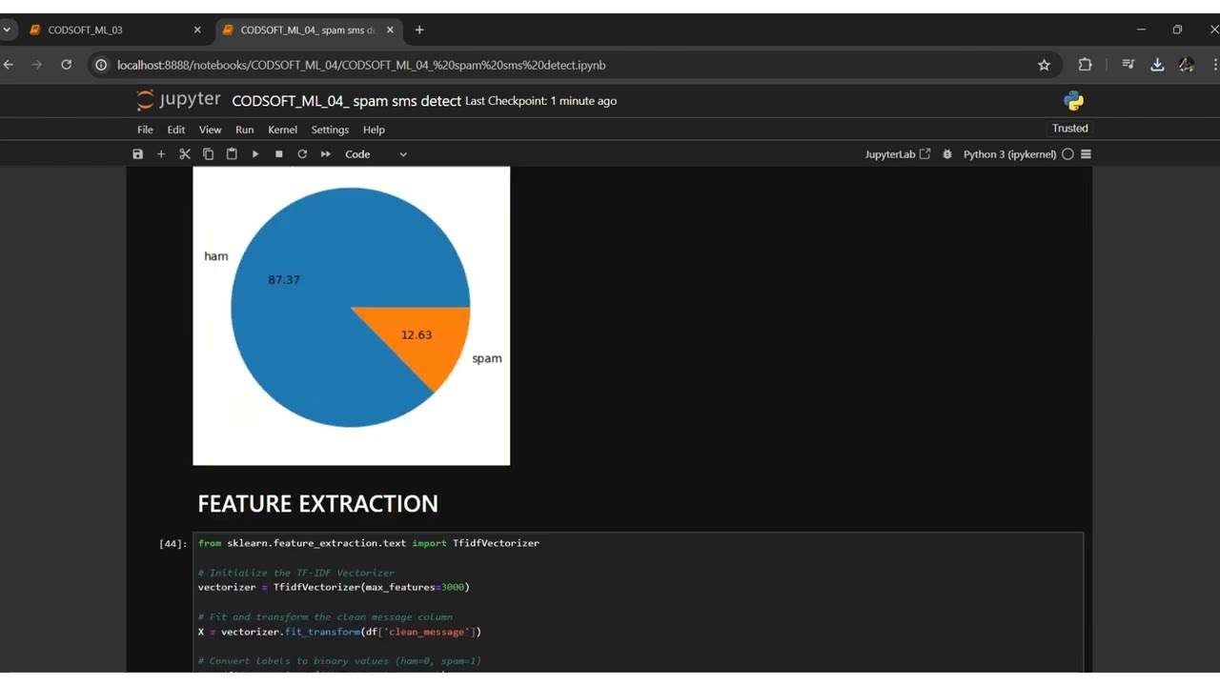
Task: Copy the selected cell
Action: (x=208, y=154)
